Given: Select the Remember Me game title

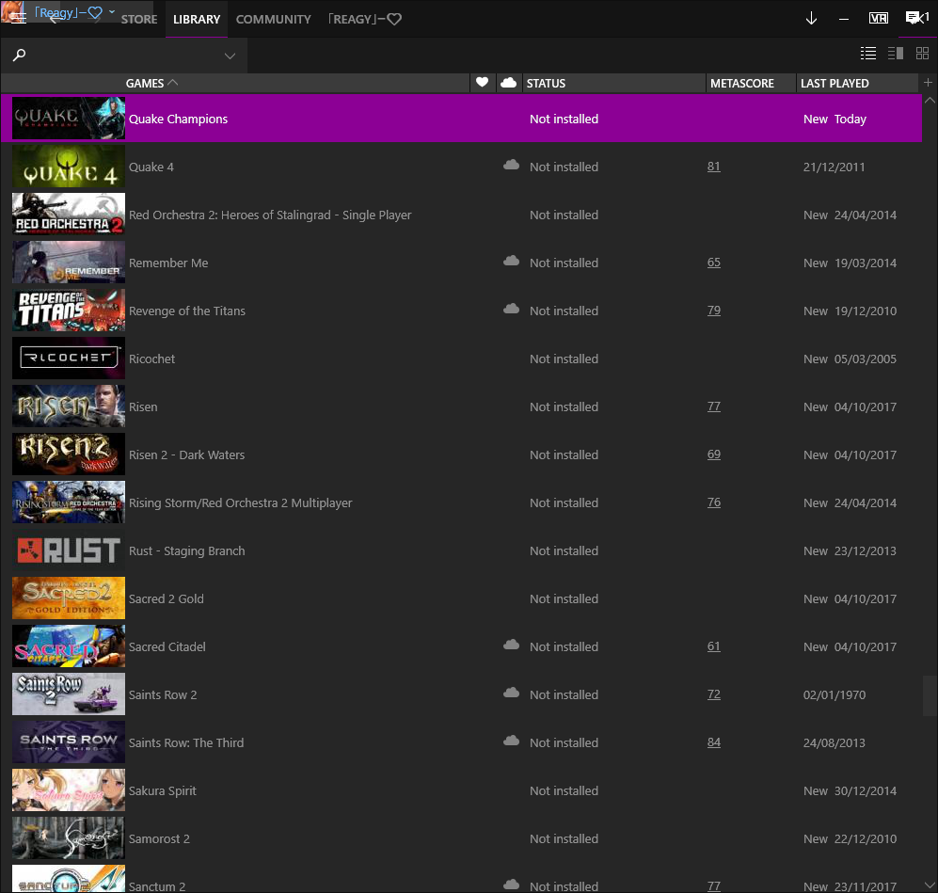Looking at the screenshot, I should 168,263.
